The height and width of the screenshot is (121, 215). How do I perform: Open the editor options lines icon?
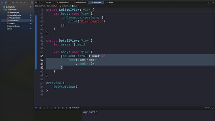209,2
